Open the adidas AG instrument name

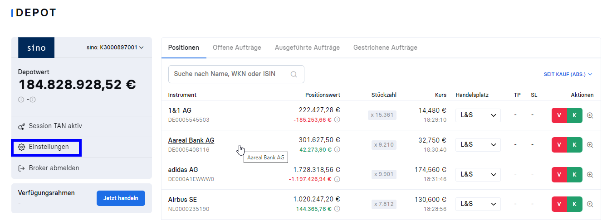tap(183, 170)
